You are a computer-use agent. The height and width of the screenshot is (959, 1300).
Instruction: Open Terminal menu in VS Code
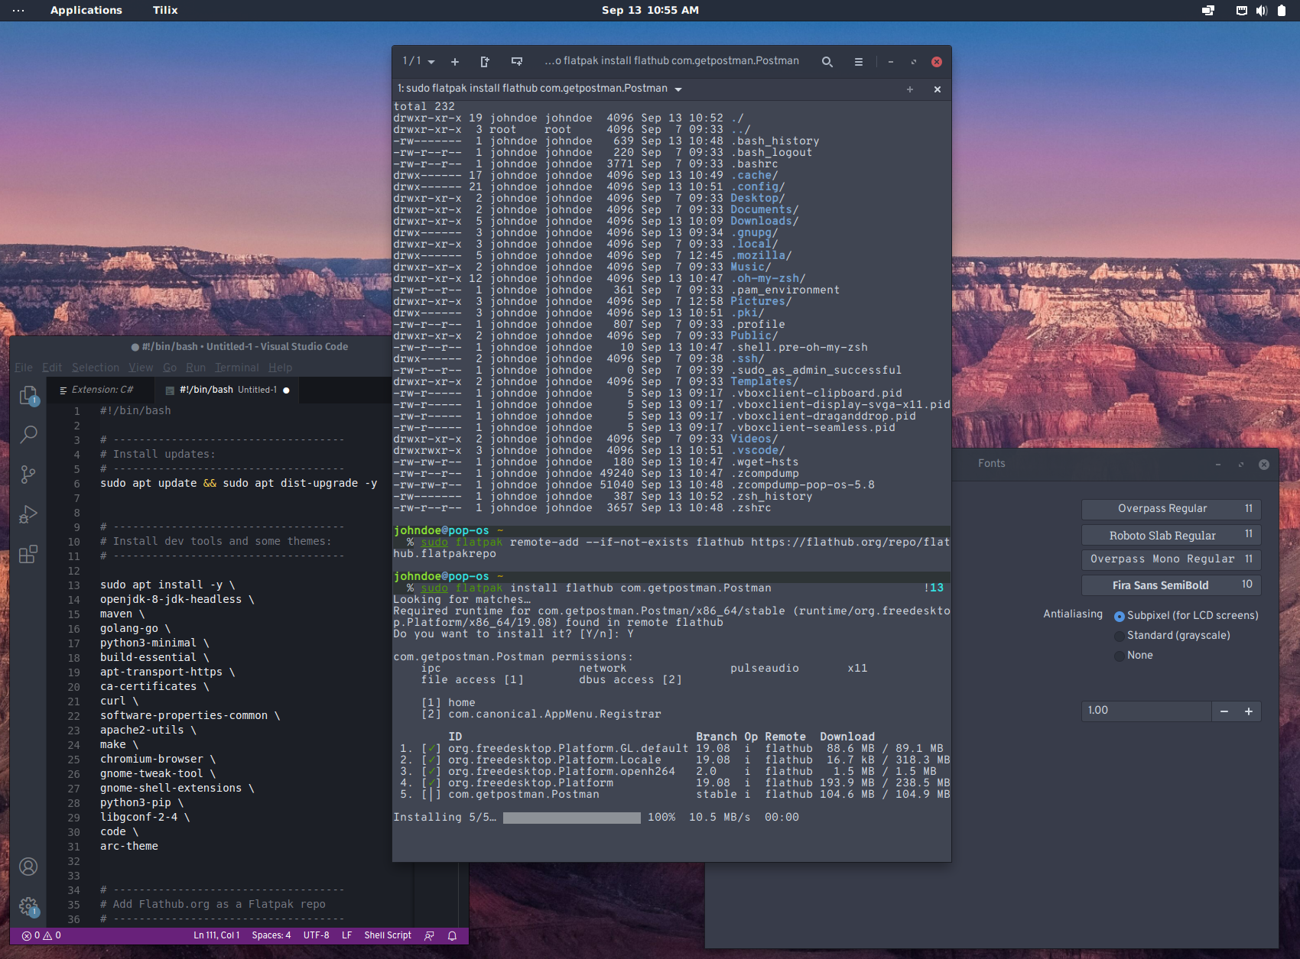coord(237,368)
